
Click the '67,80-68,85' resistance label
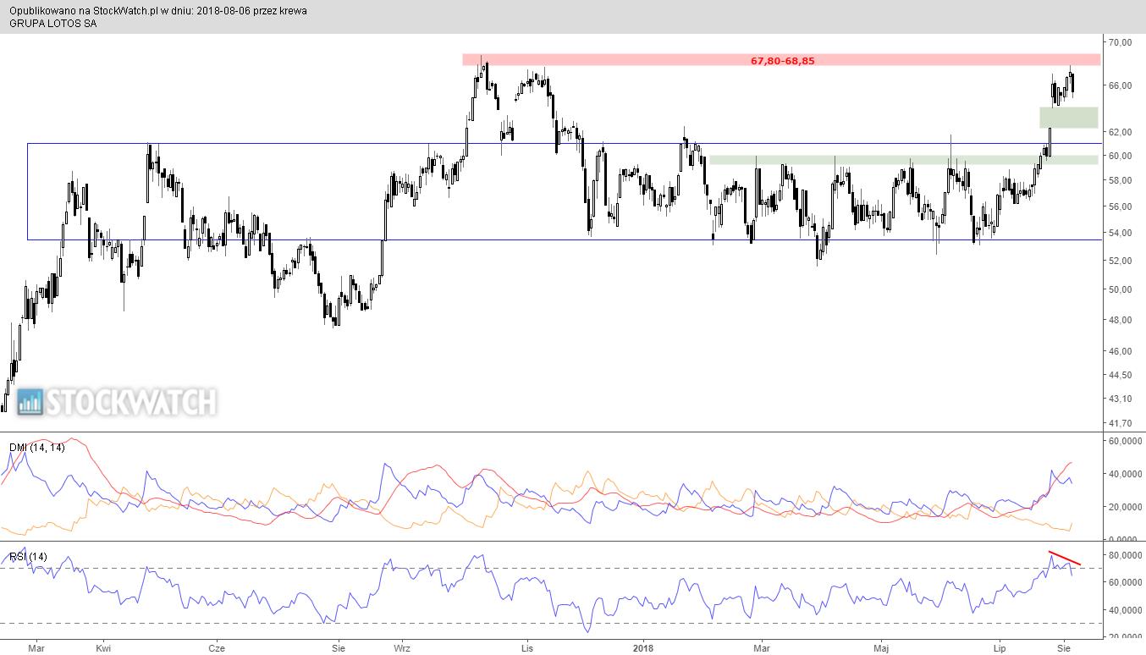pos(783,60)
